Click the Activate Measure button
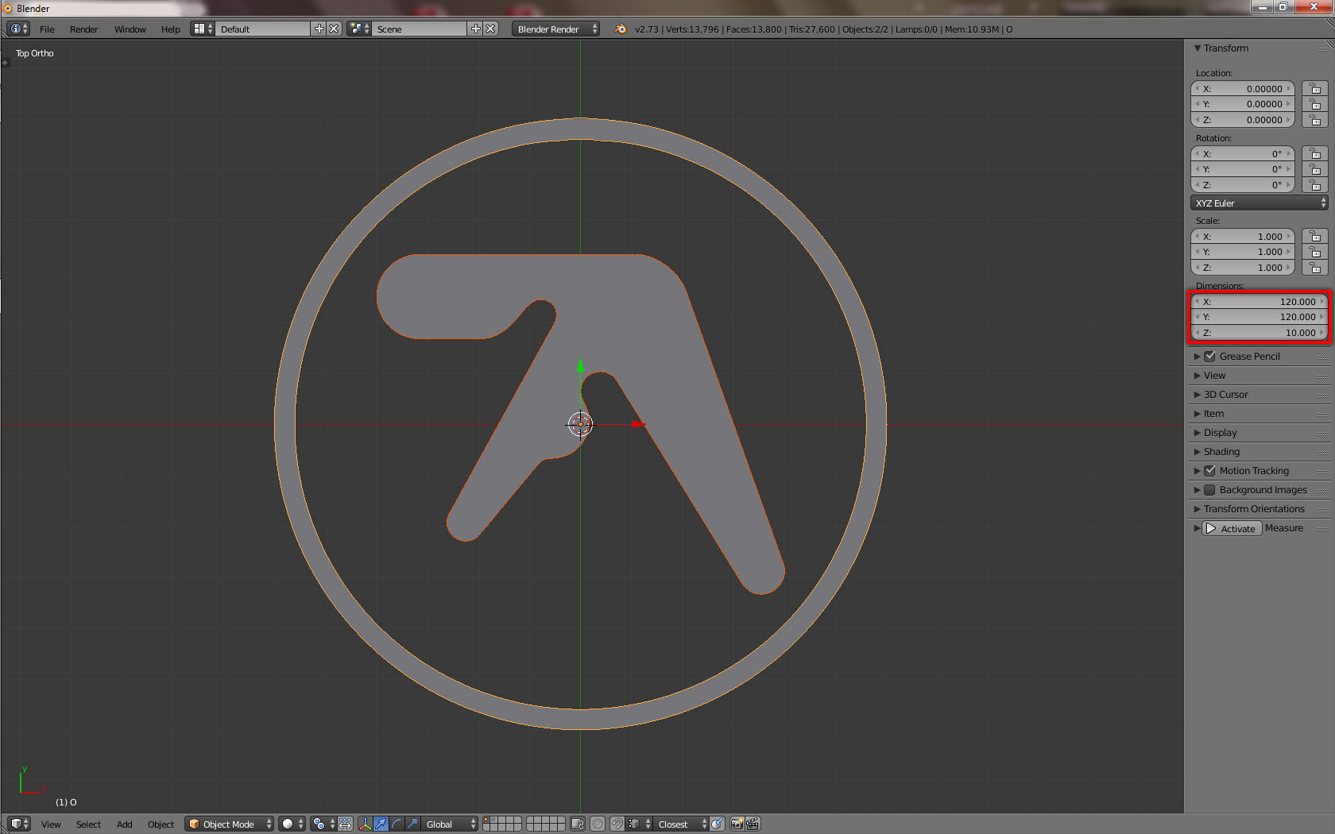 click(x=1232, y=528)
